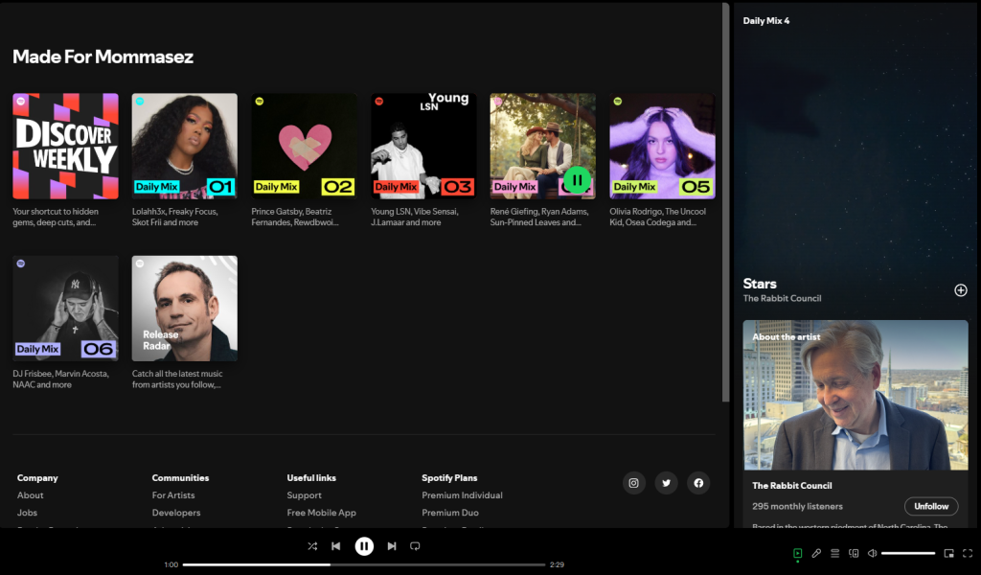This screenshot has height=575, width=981.
Task: Click 'Lolahh3x, Freaky Focus' description
Action: (x=175, y=217)
